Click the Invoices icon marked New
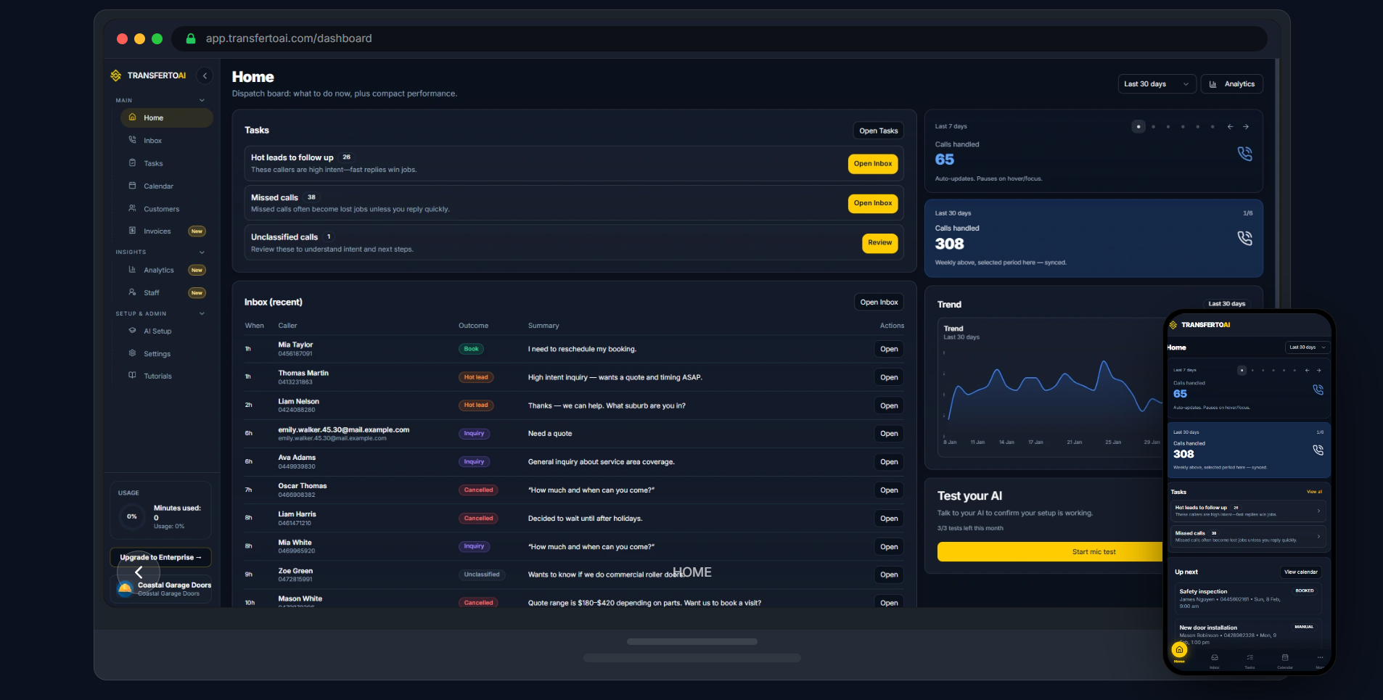Viewport: 1383px width, 700px height. [131, 231]
